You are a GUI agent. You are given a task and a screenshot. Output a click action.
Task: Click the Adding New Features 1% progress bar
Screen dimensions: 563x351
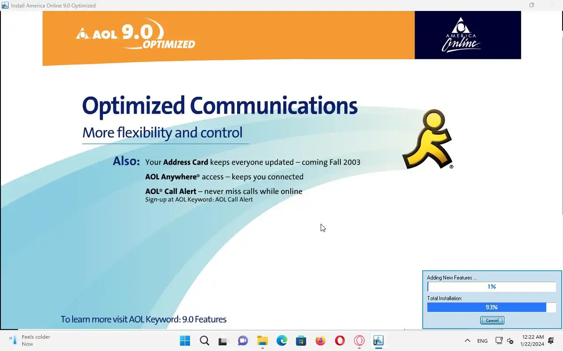[491, 287]
